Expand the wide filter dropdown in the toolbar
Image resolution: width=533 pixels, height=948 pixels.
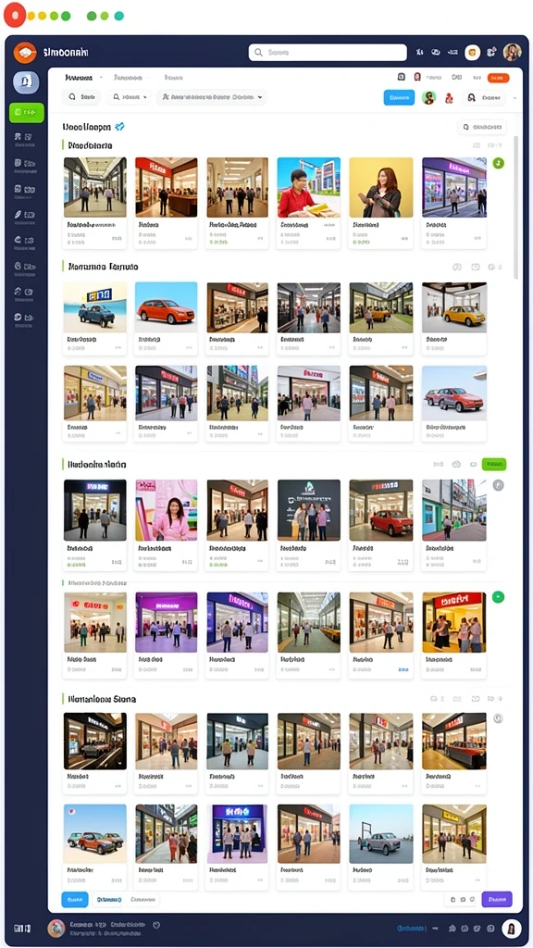(212, 96)
